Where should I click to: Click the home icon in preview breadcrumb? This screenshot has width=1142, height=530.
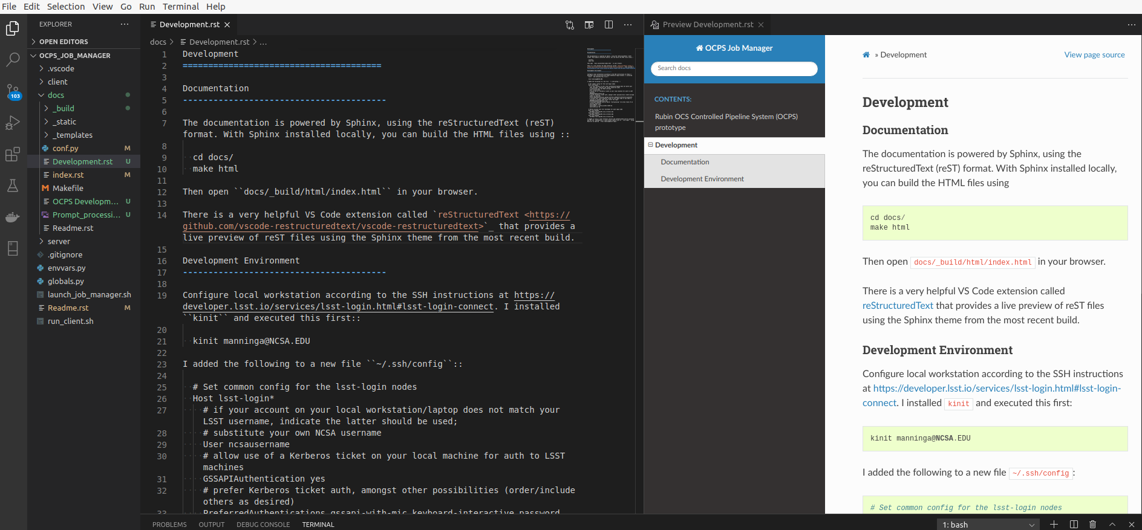tap(866, 54)
